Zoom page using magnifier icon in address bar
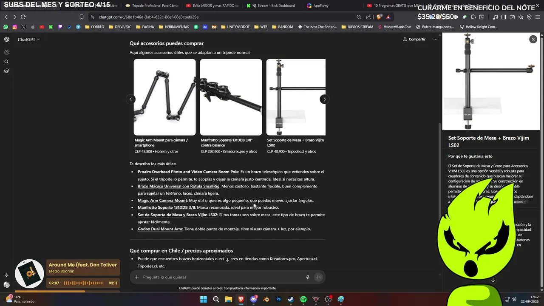 [359, 17]
